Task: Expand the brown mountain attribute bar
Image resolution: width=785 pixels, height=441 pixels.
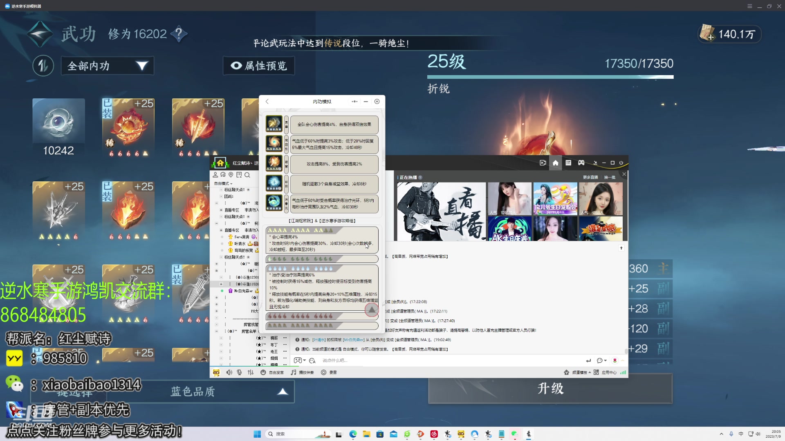Action: (x=322, y=325)
